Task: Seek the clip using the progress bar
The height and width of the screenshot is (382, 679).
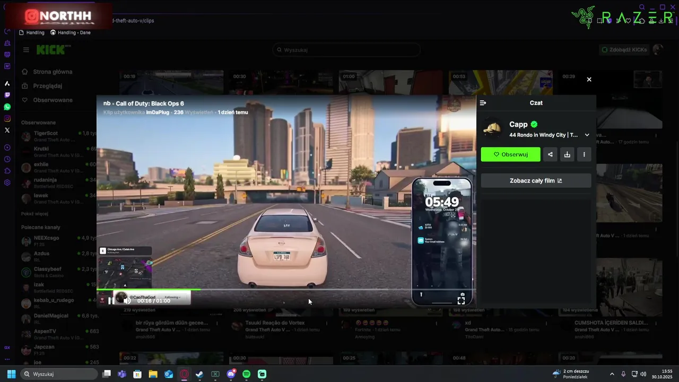Action: [x=286, y=289]
